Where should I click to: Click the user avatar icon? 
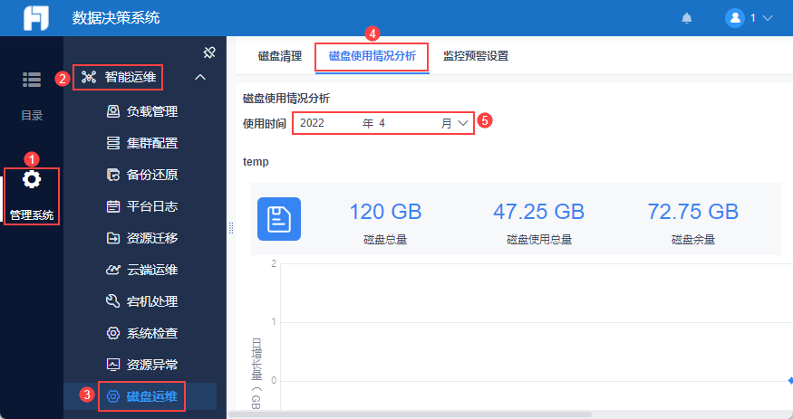click(735, 18)
